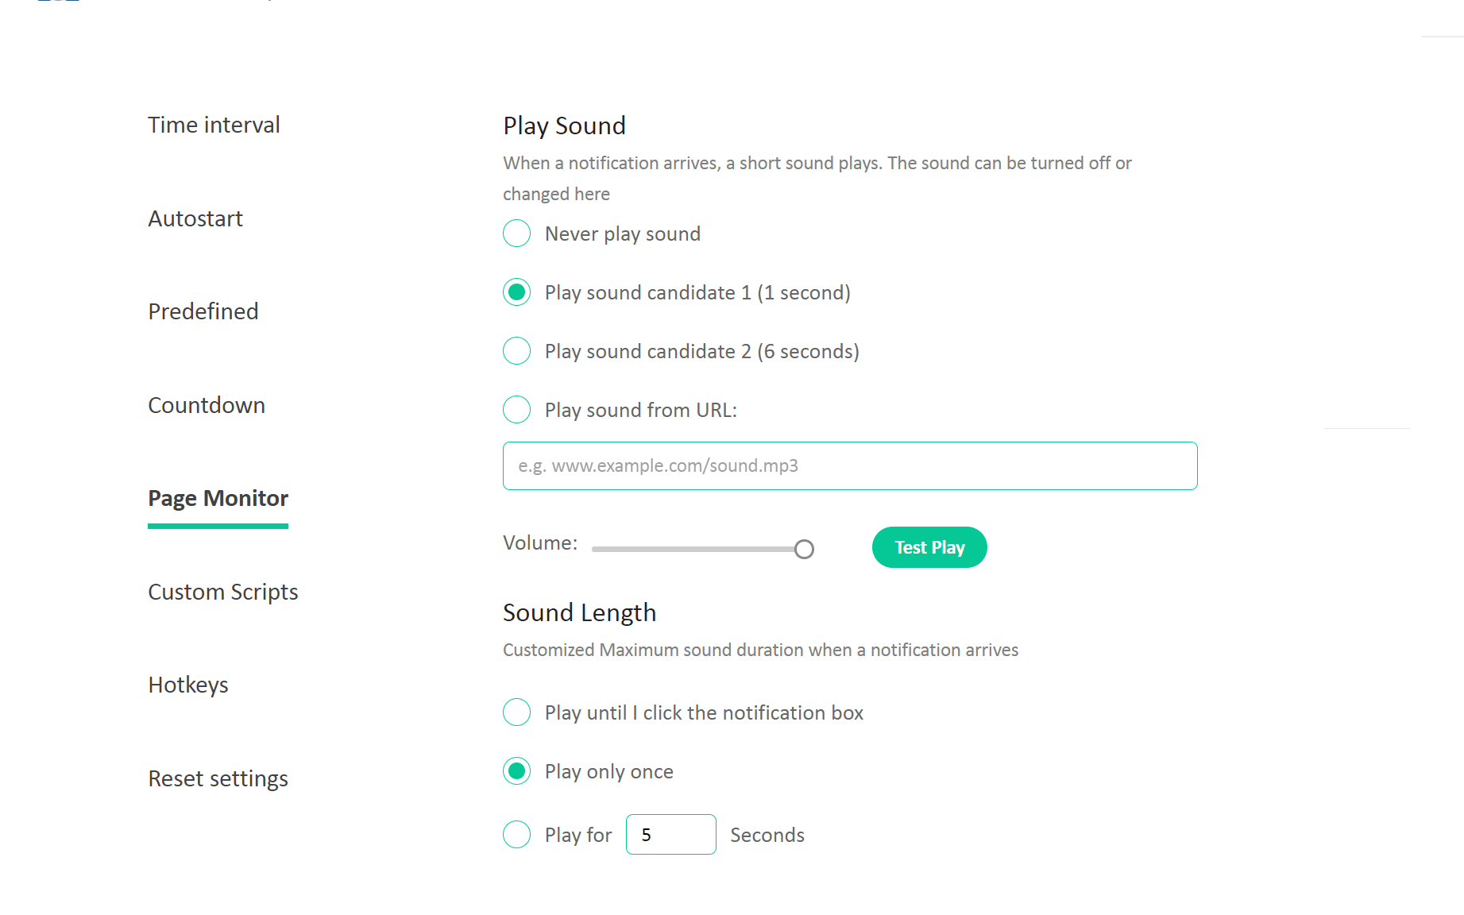Open the Time interval settings tab

tap(214, 125)
